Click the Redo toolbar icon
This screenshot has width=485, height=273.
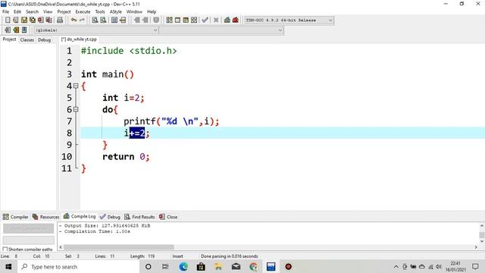82,20
